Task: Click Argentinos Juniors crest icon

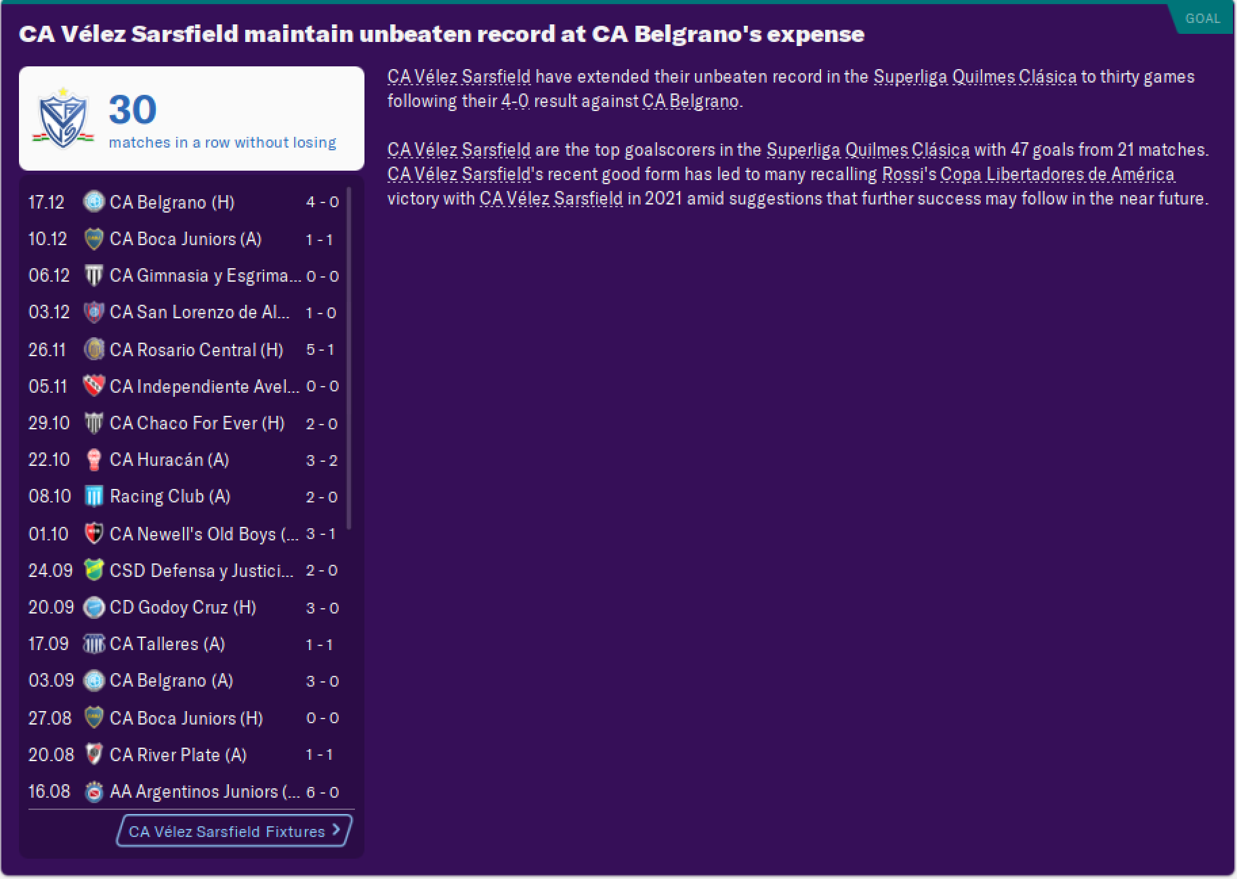Action: coord(93,791)
